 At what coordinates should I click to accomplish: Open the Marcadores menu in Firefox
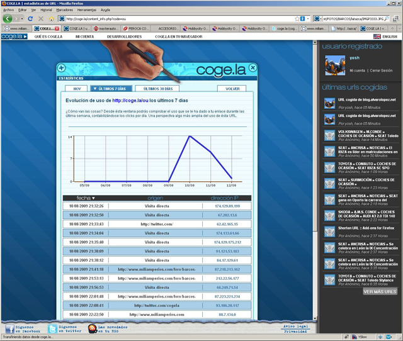click(64, 10)
